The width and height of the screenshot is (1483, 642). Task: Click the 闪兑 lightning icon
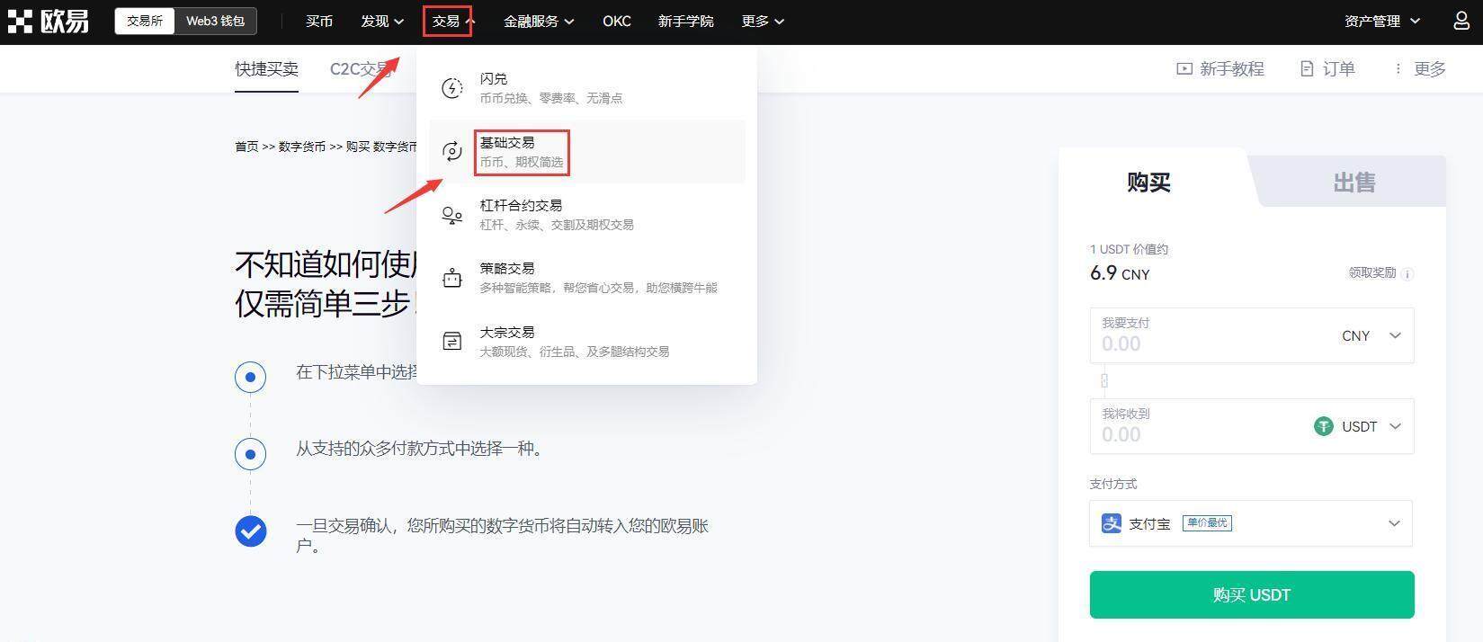452,88
